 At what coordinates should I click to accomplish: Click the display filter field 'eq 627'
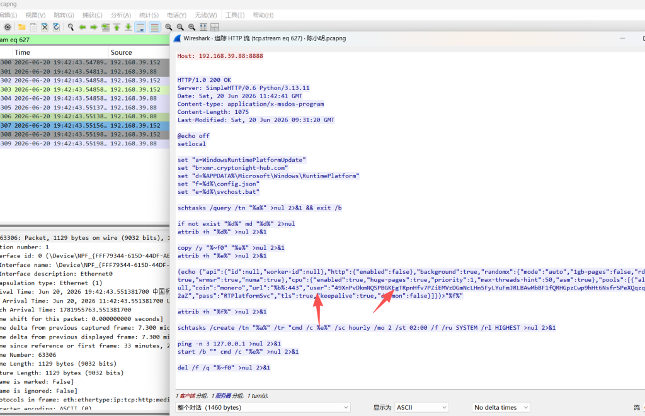(84, 40)
